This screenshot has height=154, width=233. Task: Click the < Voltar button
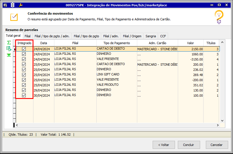[x=164, y=145]
